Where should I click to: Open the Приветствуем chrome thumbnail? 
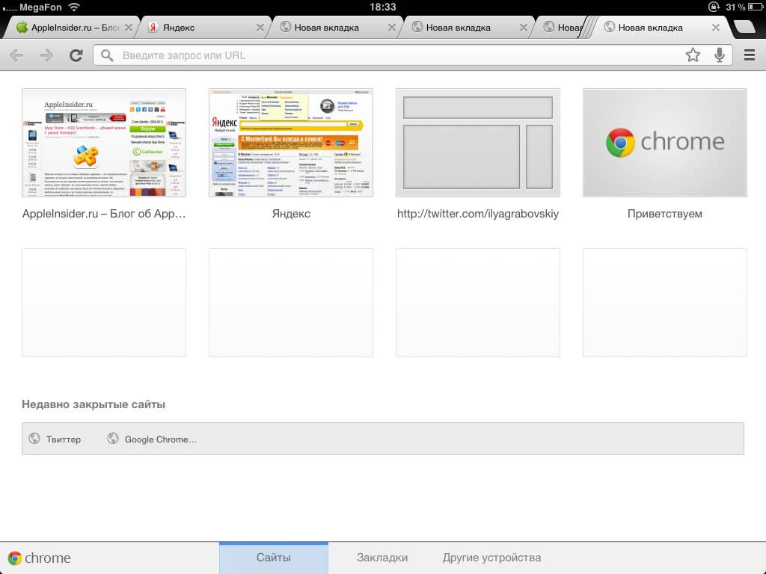pyautogui.click(x=665, y=143)
